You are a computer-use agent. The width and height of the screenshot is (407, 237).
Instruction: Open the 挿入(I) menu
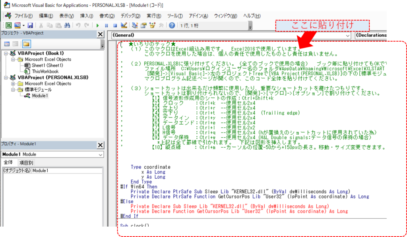click(x=86, y=16)
